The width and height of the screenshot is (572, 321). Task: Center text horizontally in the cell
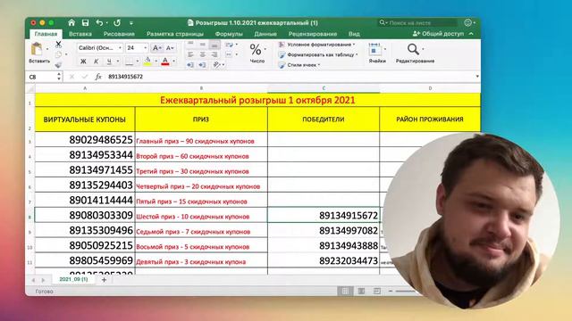203,54
